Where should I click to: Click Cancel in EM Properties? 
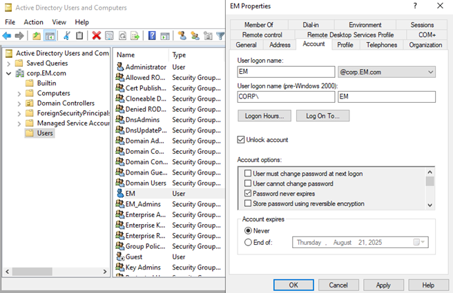tap(338, 285)
